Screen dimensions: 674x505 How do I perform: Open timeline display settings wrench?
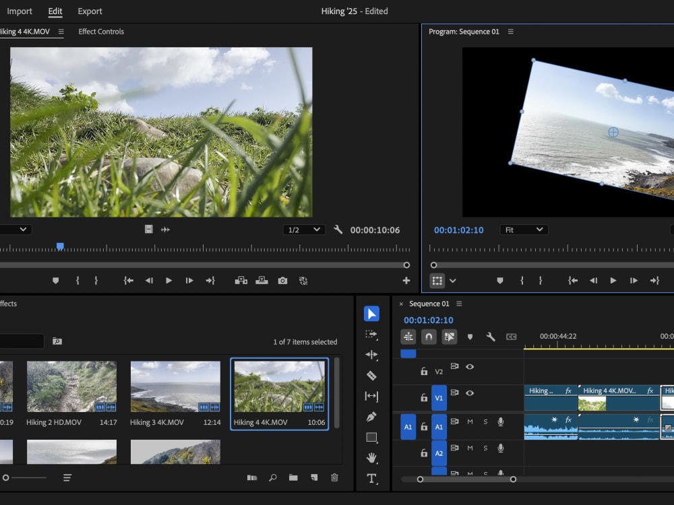(491, 337)
